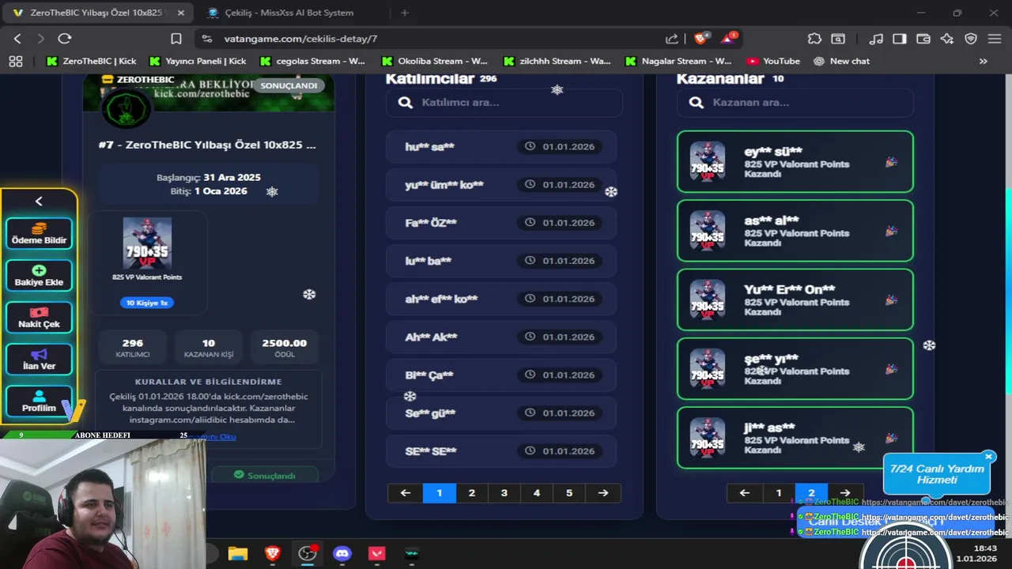The width and height of the screenshot is (1012, 569).
Task: Open the Yayıncı Paneli | Kick bookmark
Action: (198, 61)
